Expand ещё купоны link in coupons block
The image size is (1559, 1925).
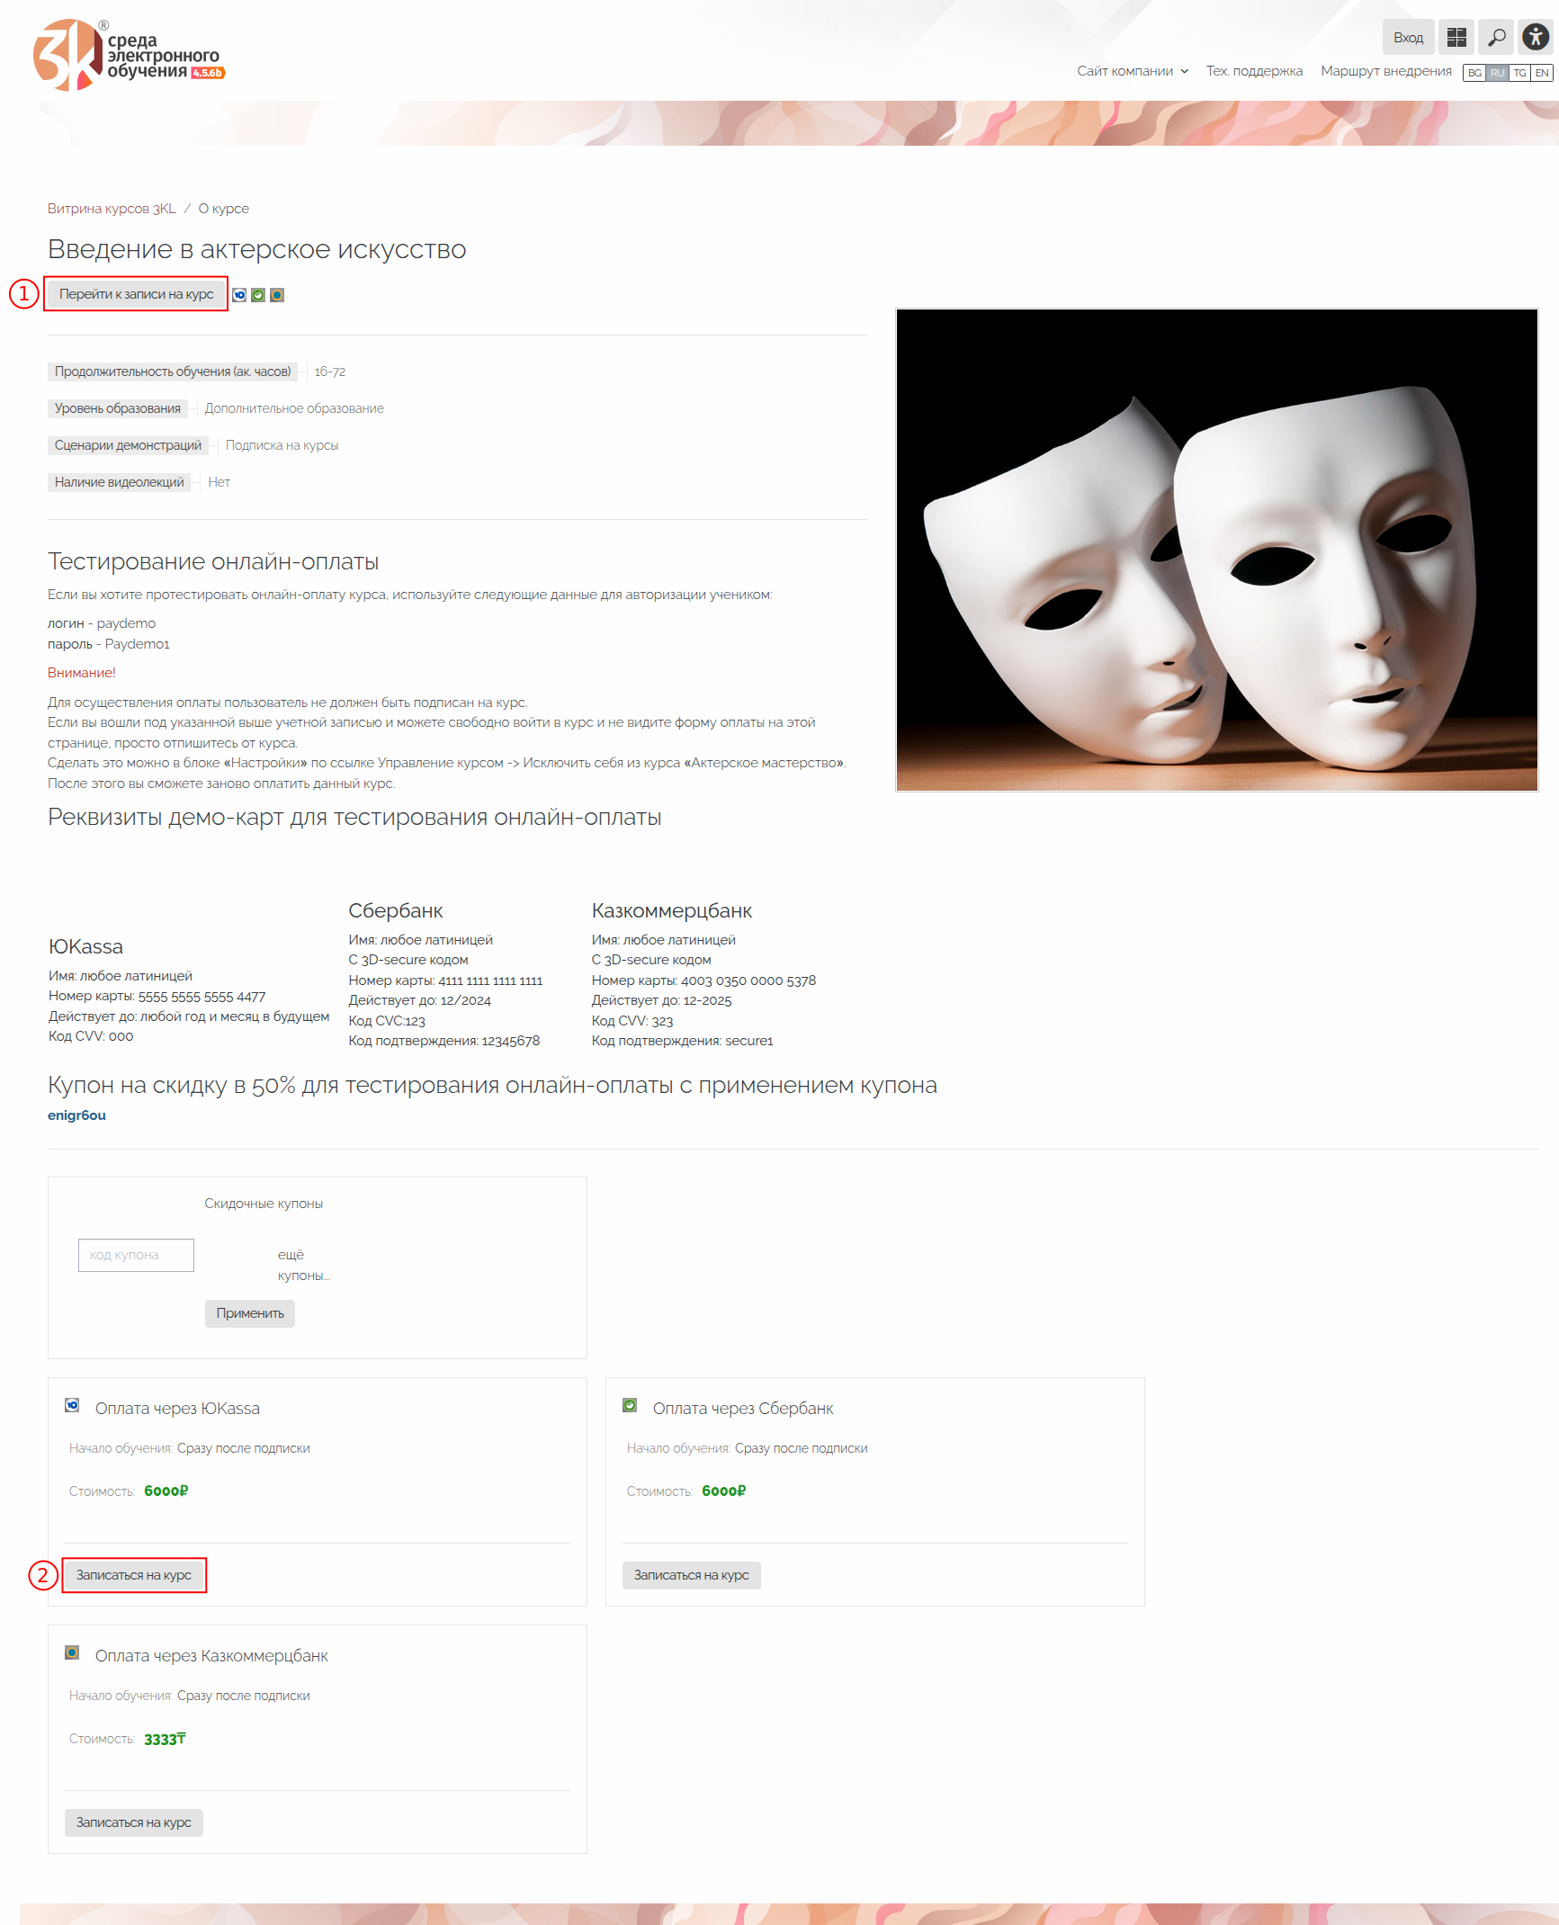[x=304, y=1265]
